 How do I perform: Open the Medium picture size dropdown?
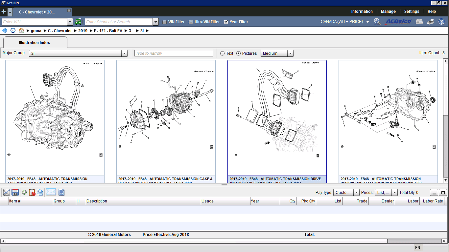coord(290,53)
